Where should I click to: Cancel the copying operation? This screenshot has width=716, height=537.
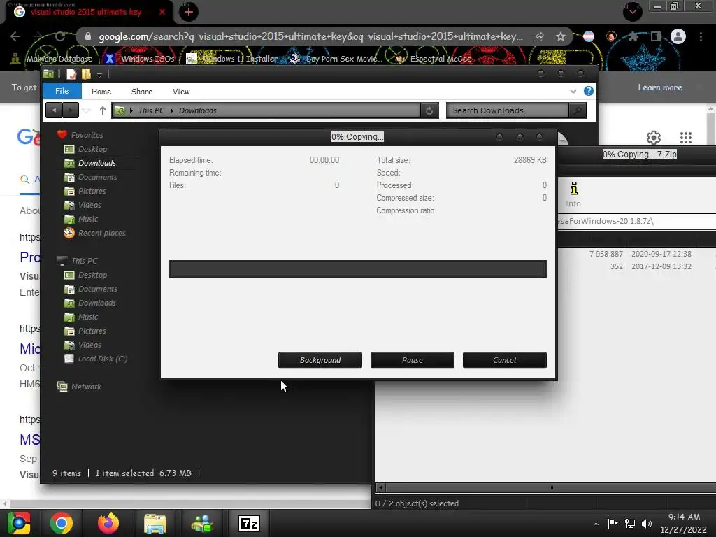504,360
